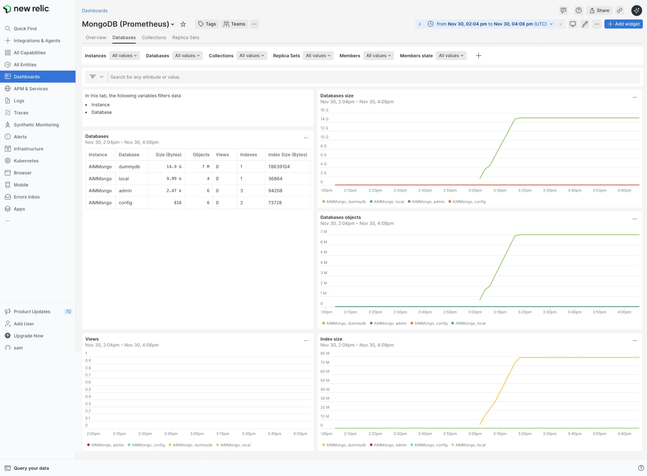The width and height of the screenshot is (647, 476).
Task: Toggle AIMMongo, dummydb in Databases size legend
Action: point(344,202)
